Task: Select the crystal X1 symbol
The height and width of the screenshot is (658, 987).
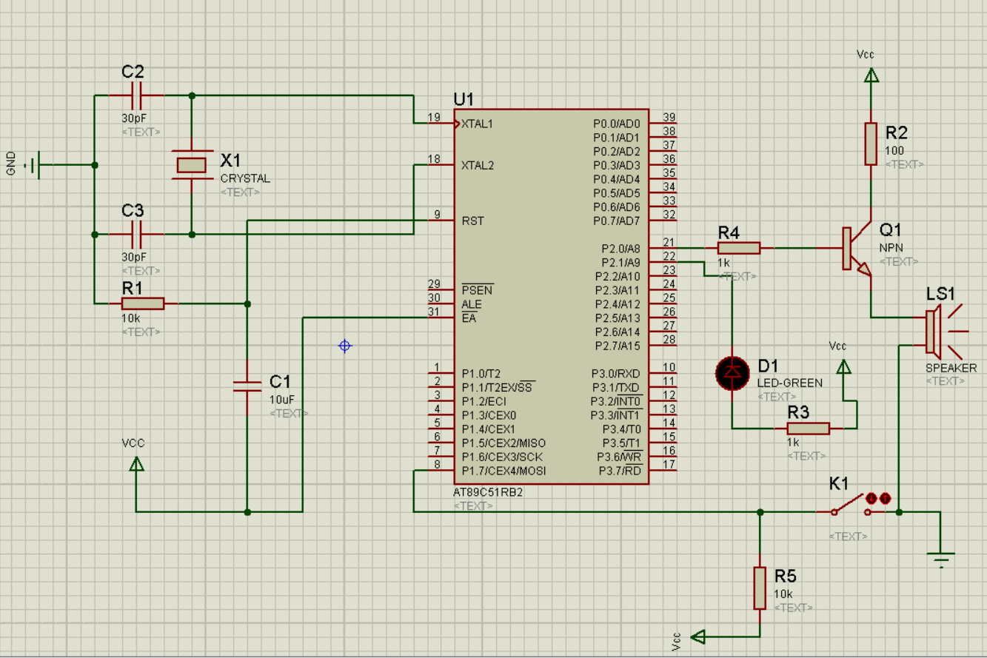Action: pos(191,164)
